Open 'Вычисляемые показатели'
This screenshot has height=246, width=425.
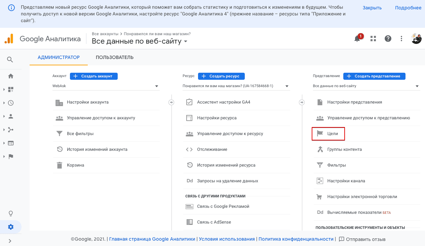(366, 212)
